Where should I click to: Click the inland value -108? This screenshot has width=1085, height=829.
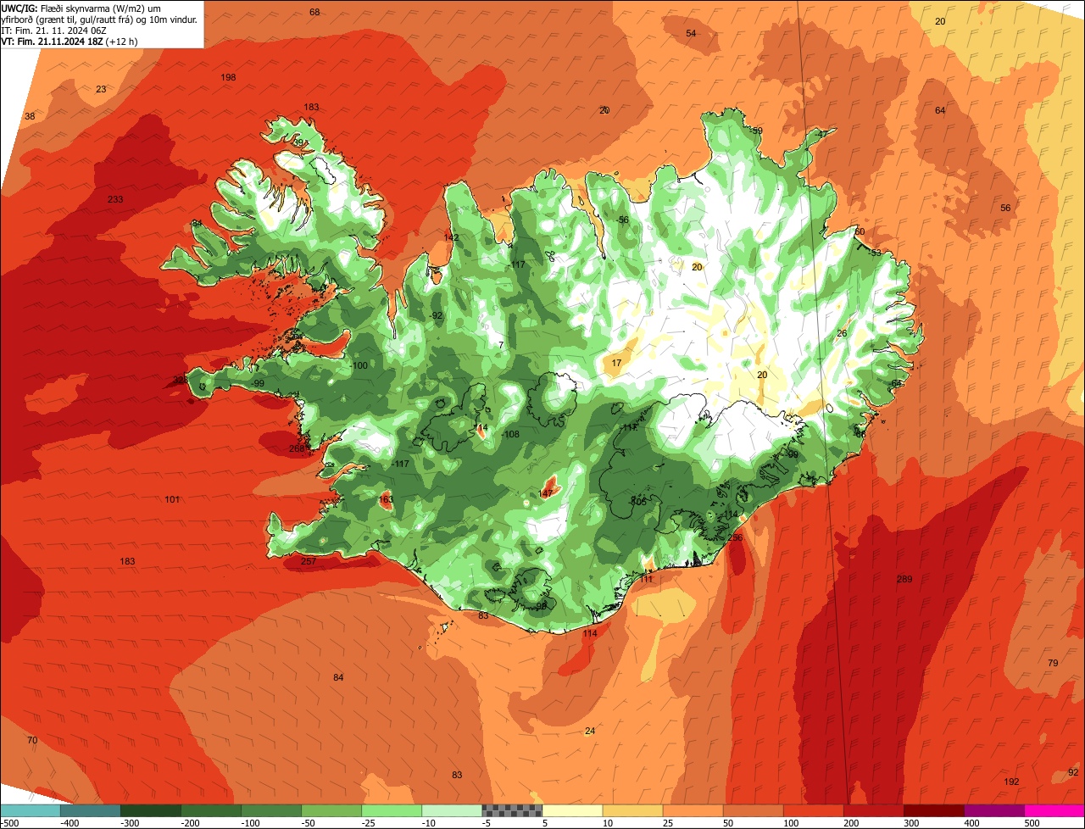[x=510, y=434]
